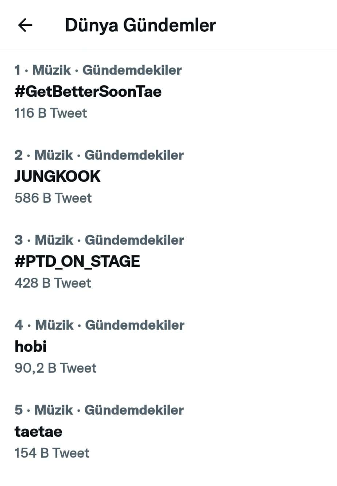Tap Müzik label above JUNGKOOK
Viewport: 337px width, 486px height.
[x=54, y=155]
